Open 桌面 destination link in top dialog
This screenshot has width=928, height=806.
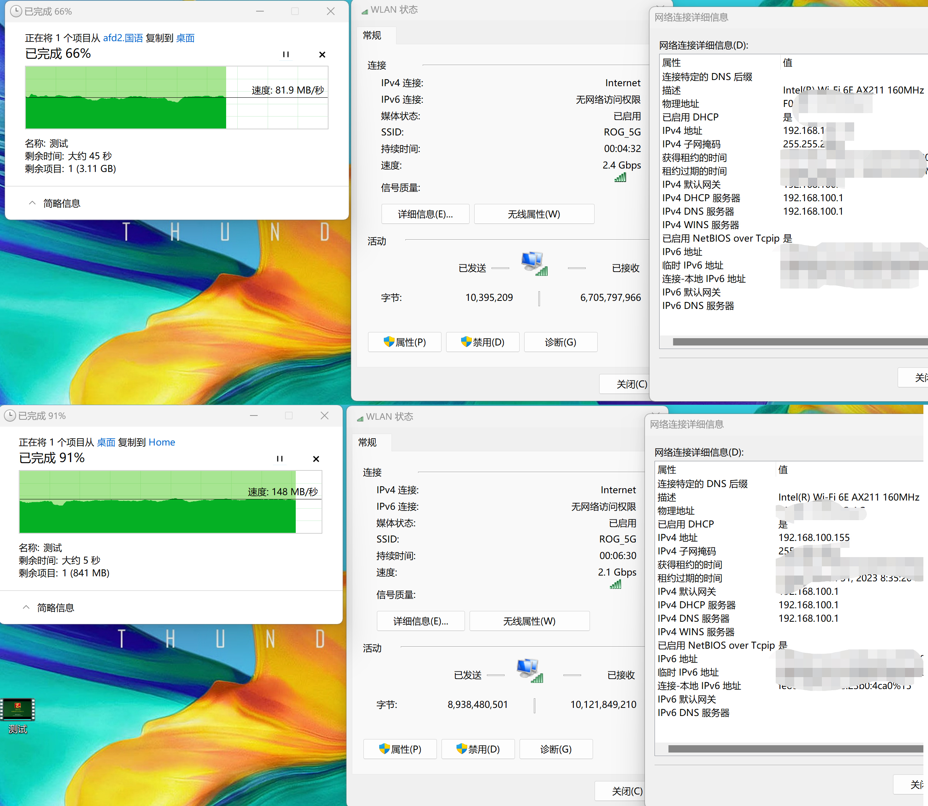(x=185, y=38)
